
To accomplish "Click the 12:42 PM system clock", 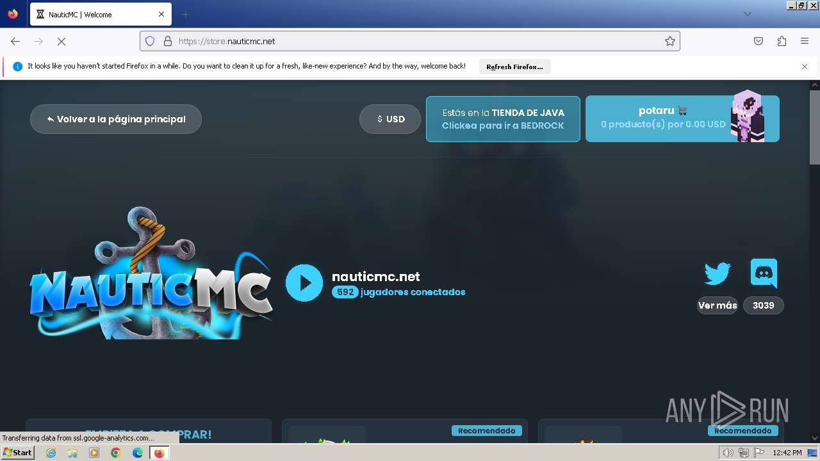I will tap(787, 453).
